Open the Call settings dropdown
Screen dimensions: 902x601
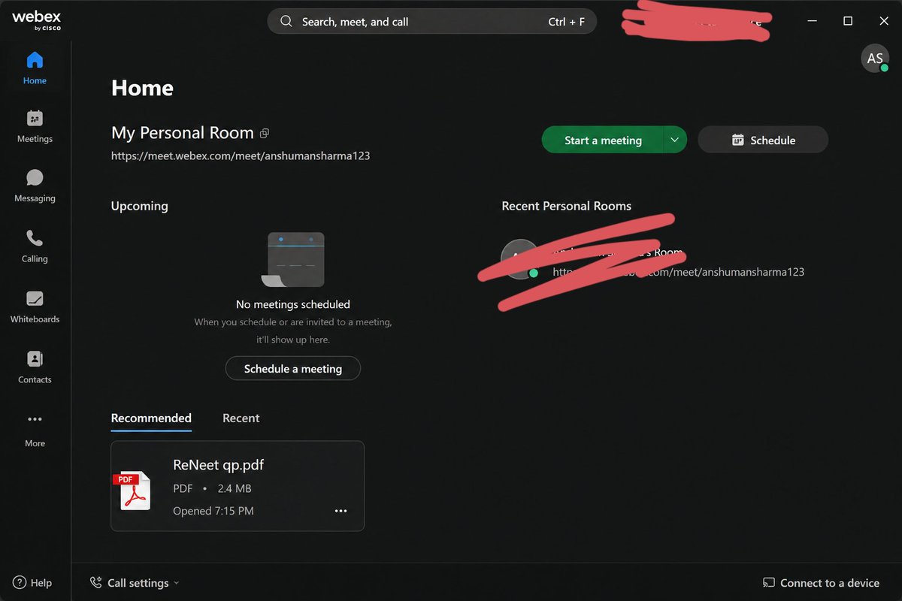click(x=135, y=582)
